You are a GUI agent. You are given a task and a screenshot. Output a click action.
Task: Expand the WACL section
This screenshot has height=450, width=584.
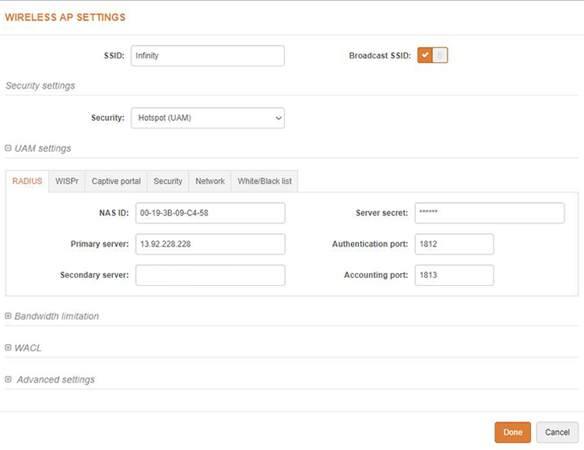point(9,348)
